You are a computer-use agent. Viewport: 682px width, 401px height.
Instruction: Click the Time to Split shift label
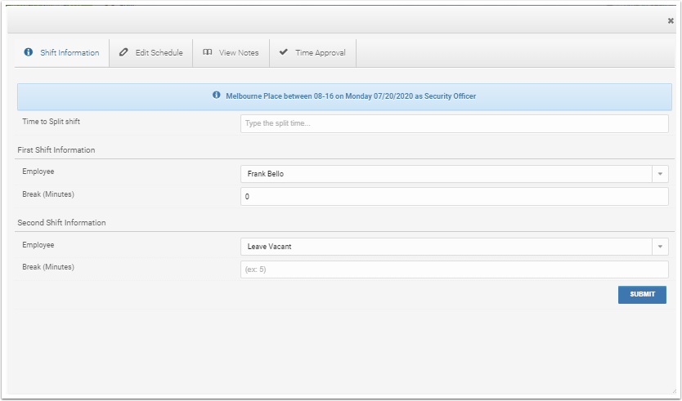click(x=51, y=122)
